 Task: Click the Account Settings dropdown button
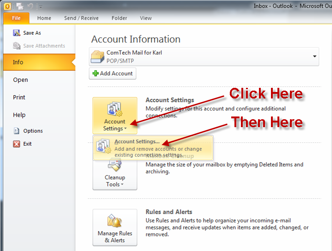click(115, 116)
